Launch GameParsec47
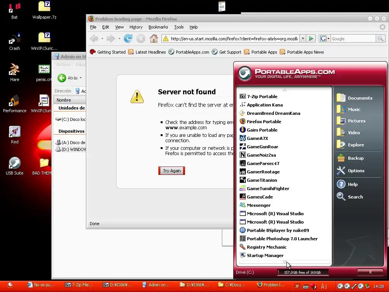This screenshot has width=389, height=292. point(259,163)
